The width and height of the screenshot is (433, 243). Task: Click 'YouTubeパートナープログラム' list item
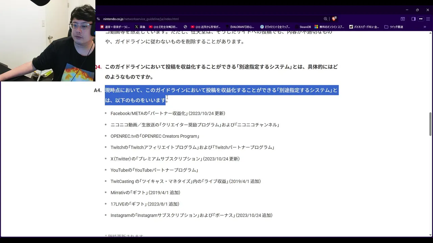pyautogui.click(x=154, y=170)
